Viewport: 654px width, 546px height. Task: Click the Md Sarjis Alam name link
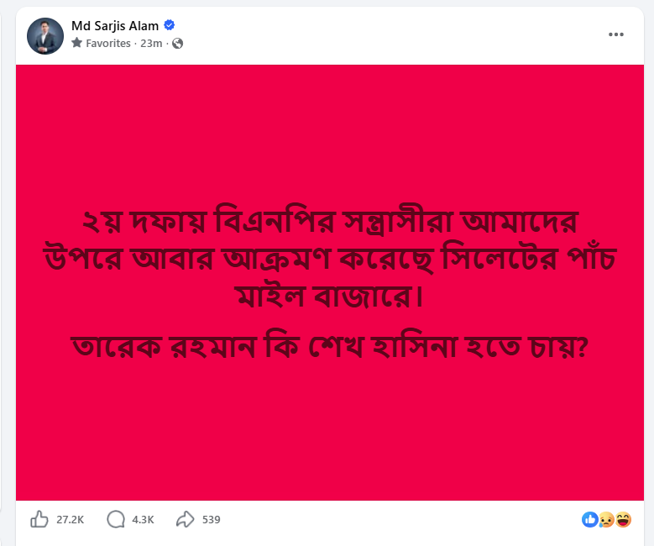tap(115, 26)
